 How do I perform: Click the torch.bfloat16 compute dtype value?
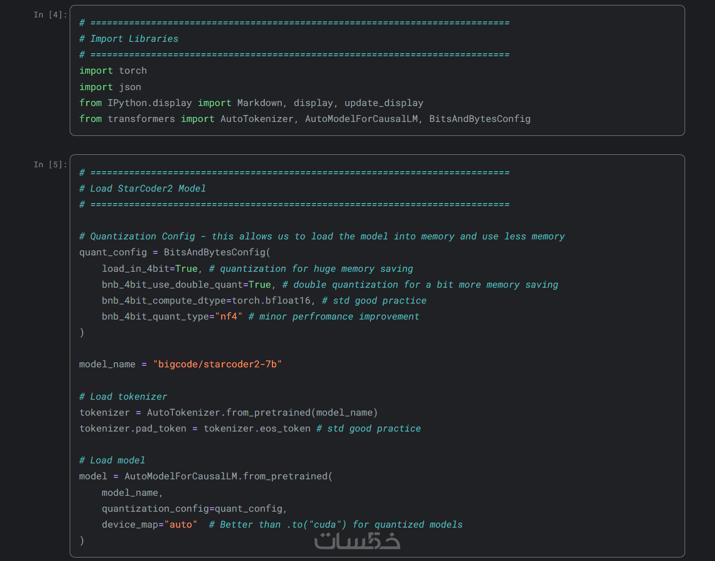(271, 301)
